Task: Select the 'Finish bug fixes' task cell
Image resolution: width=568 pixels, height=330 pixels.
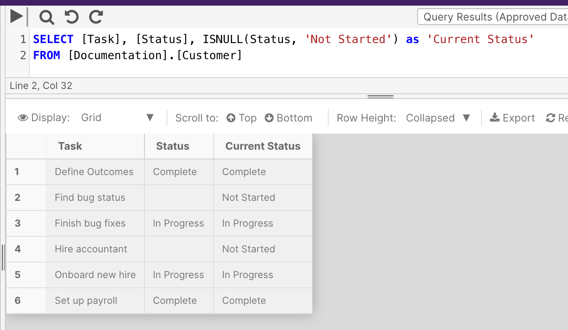Action: 95,223
